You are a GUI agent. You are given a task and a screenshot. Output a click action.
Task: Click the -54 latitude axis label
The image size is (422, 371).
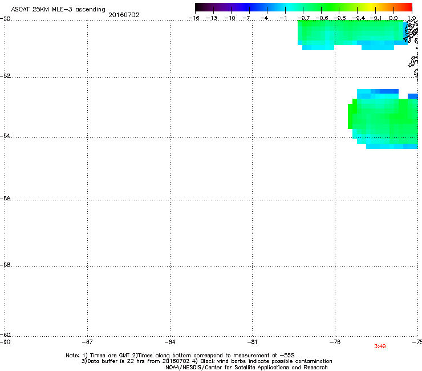(x=5, y=135)
